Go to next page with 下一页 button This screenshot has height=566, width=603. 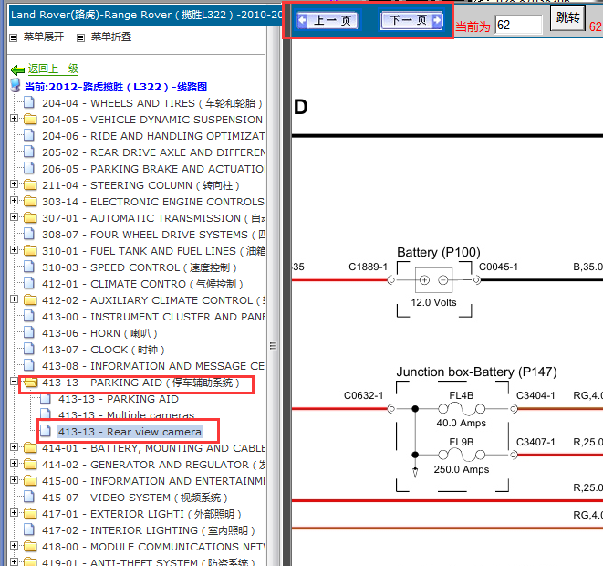(411, 20)
